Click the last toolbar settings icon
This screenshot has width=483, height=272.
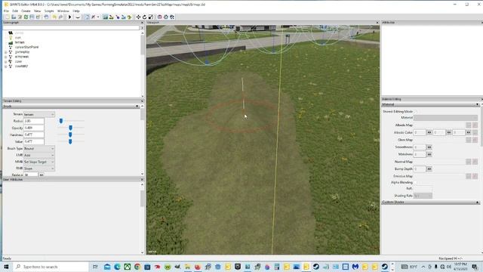172,17
